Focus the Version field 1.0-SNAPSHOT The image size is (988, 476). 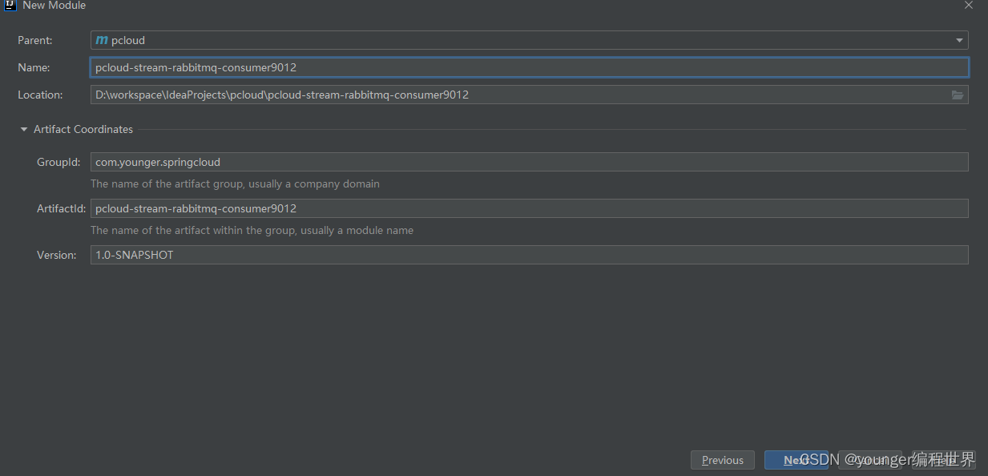(x=529, y=255)
